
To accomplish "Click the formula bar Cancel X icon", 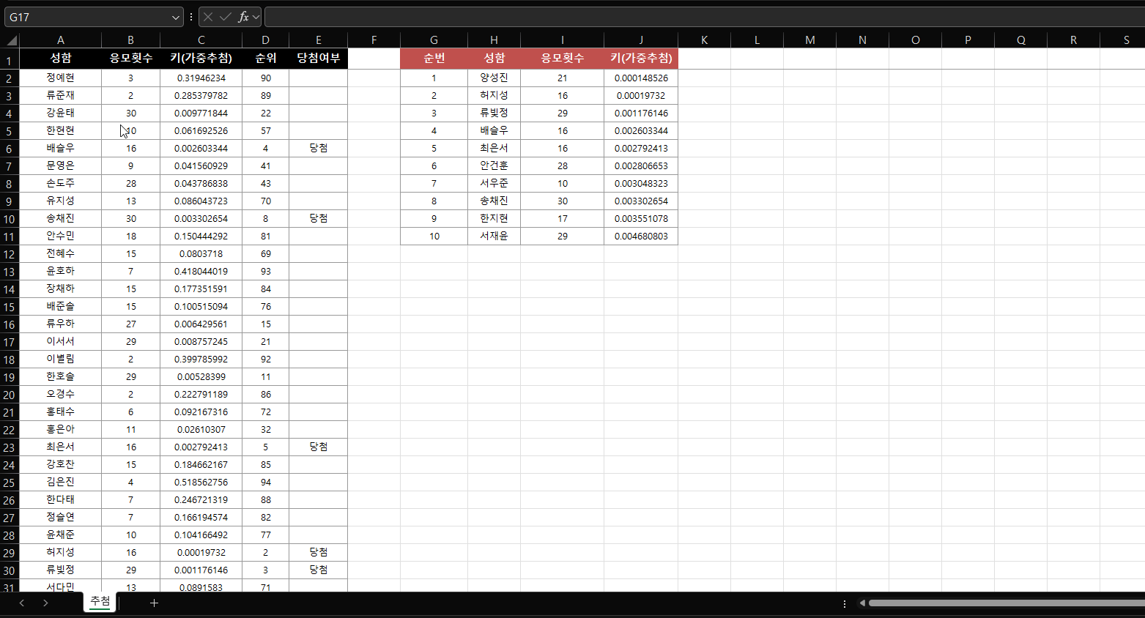I will click(x=208, y=17).
